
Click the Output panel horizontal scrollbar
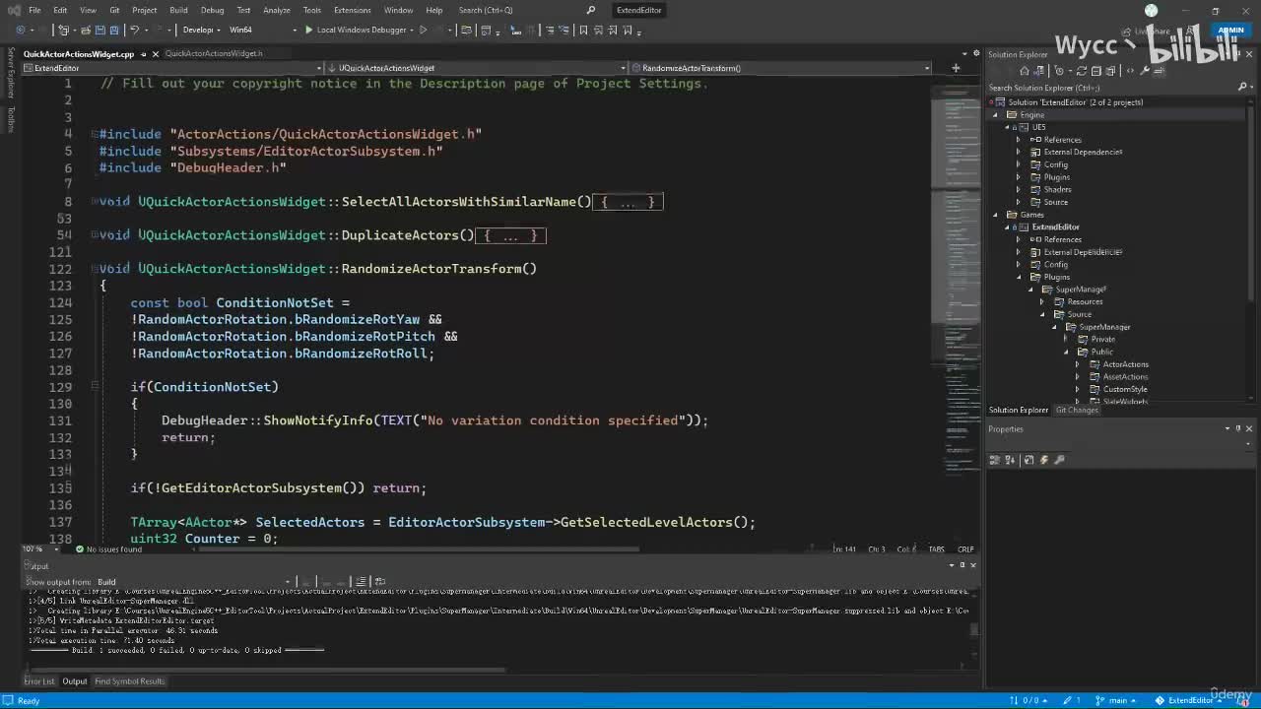coord(266,670)
